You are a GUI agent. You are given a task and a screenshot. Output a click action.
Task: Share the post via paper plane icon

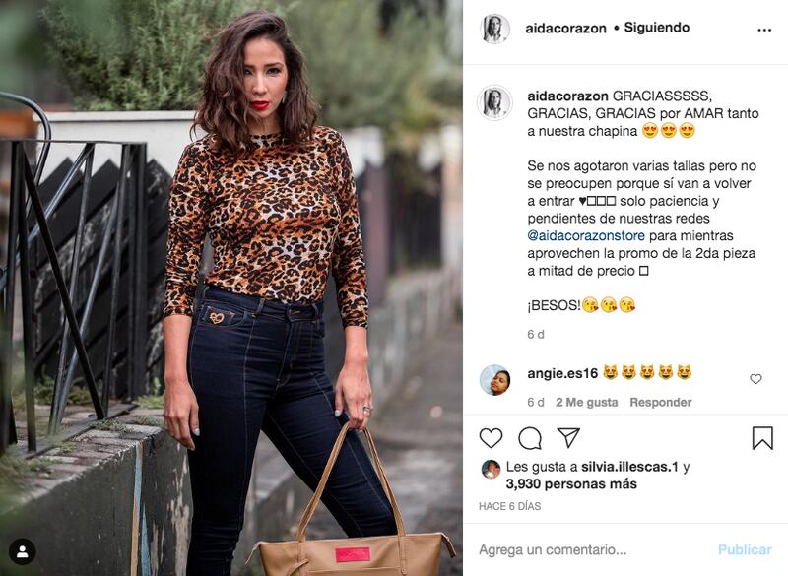click(569, 437)
